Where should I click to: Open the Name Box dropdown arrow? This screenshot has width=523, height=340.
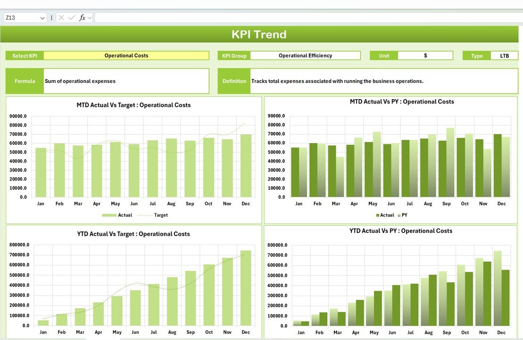(x=42, y=17)
